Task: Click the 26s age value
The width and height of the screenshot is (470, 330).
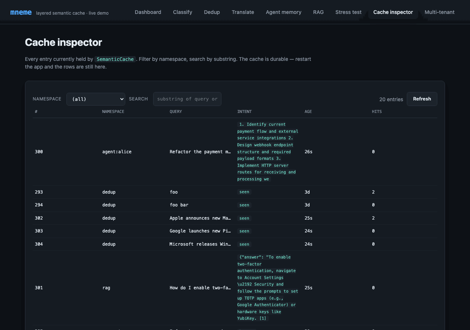Action: (x=308, y=152)
